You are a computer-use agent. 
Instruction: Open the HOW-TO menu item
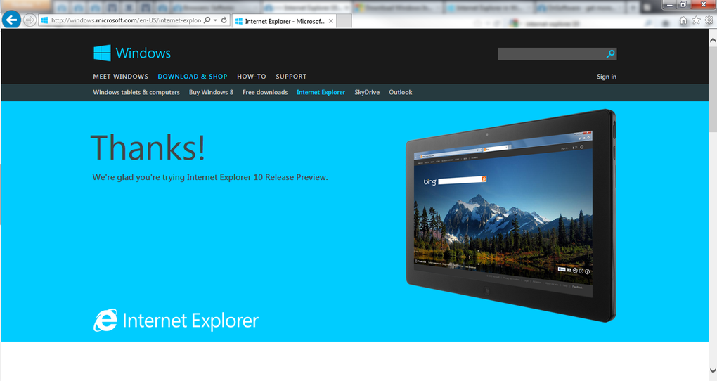tap(252, 77)
